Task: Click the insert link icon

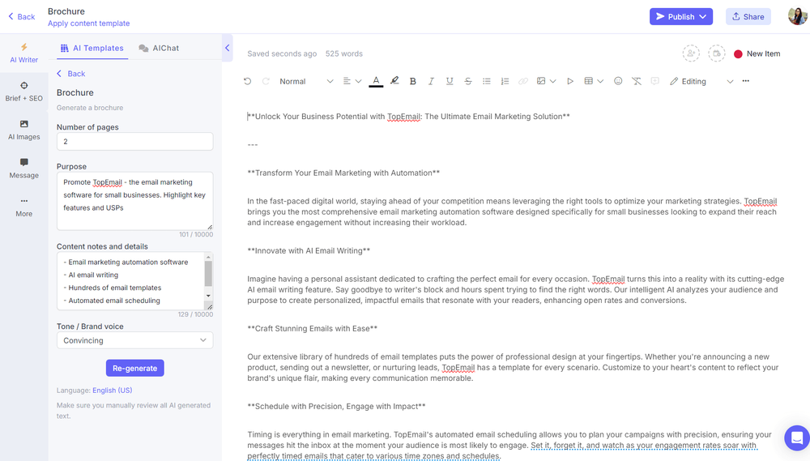Action: pyautogui.click(x=523, y=81)
